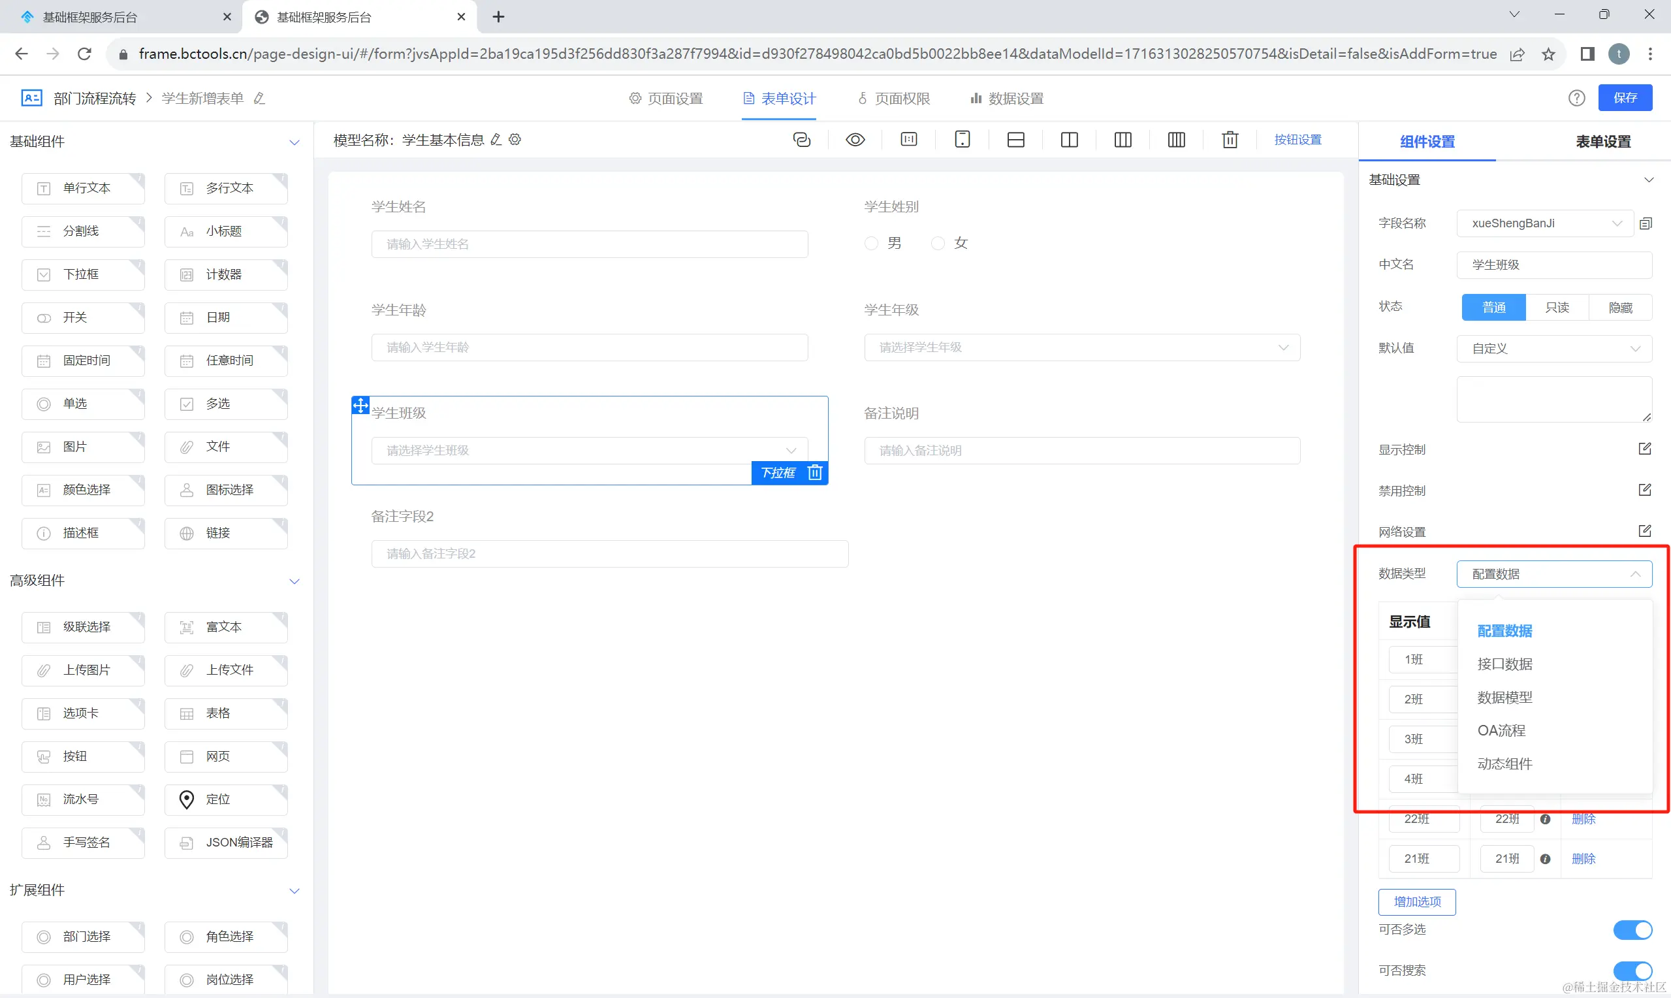Click the 请输入学生姓名 input field
The image size is (1671, 998).
point(589,244)
